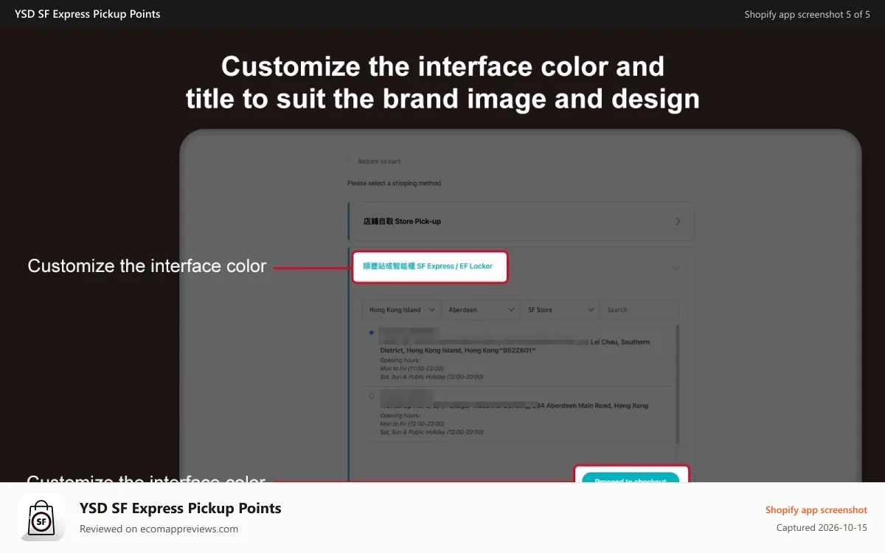This screenshot has width=885, height=553.
Task: Expand the Store Pick-up chevron
Action: [x=678, y=221]
